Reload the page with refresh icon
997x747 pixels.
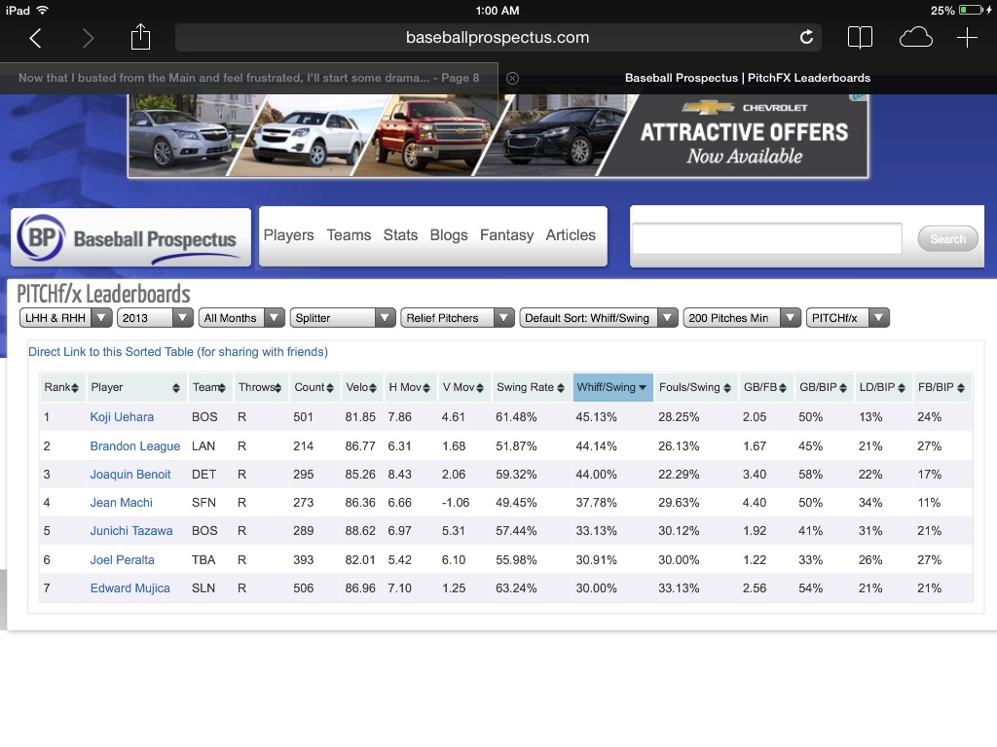coord(806,38)
